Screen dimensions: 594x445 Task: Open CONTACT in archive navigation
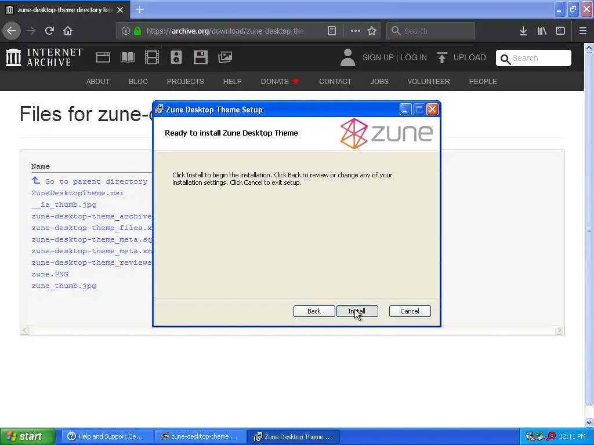point(335,81)
